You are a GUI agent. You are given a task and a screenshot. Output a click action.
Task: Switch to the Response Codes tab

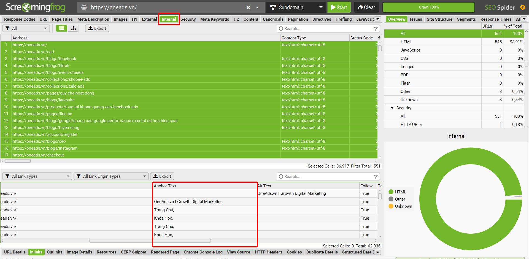(20, 19)
